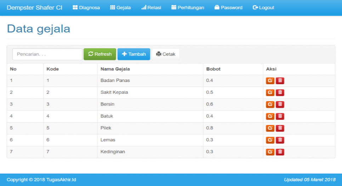Select the Lemas cell
342x186 pixels.
pyautogui.click(x=150, y=140)
